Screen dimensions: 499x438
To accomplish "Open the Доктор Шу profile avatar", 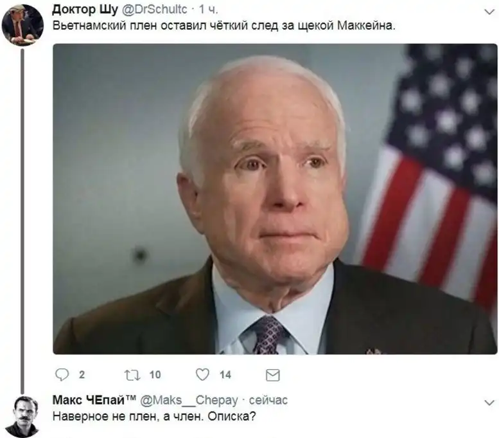I will (x=22, y=26).
